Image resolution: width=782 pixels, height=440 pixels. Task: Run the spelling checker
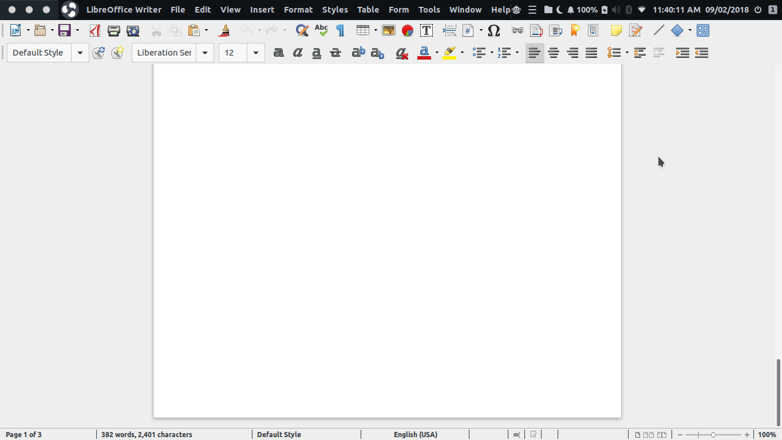pos(321,30)
